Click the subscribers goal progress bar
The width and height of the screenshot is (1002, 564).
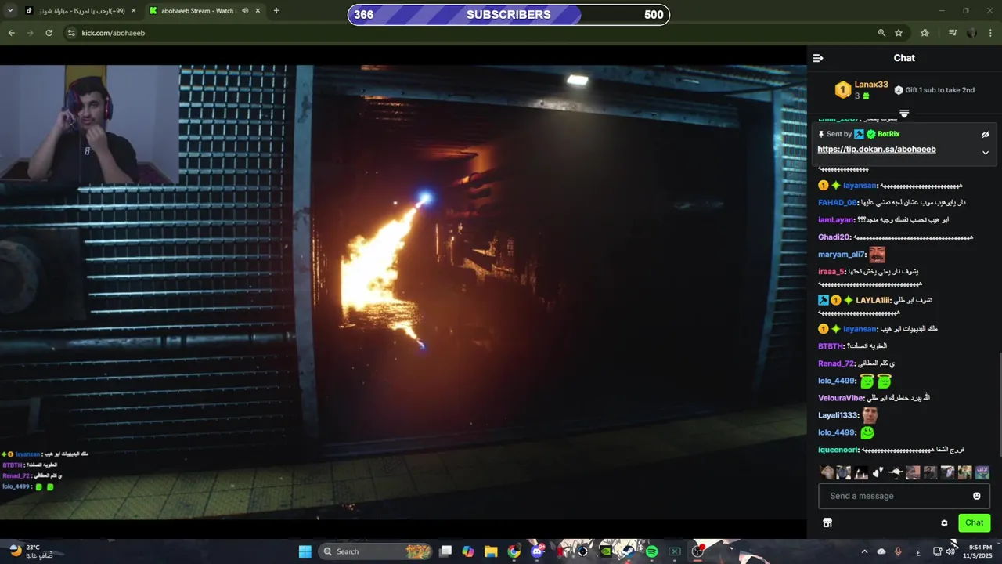click(x=509, y=15)
